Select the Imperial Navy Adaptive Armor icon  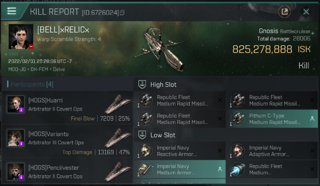(x=238, y=151)
